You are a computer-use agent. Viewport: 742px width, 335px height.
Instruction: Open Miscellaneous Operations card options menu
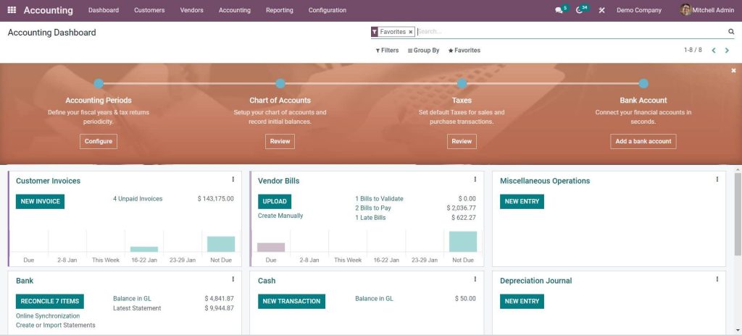coord(717,179)
